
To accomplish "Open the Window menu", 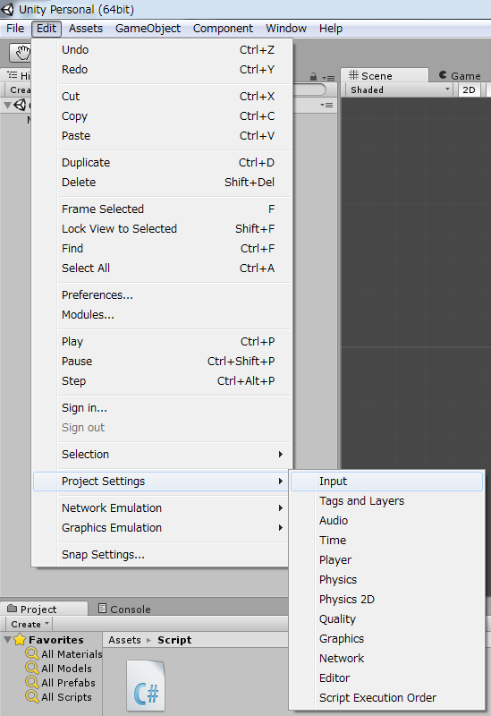I will click(x=286, y=29).
